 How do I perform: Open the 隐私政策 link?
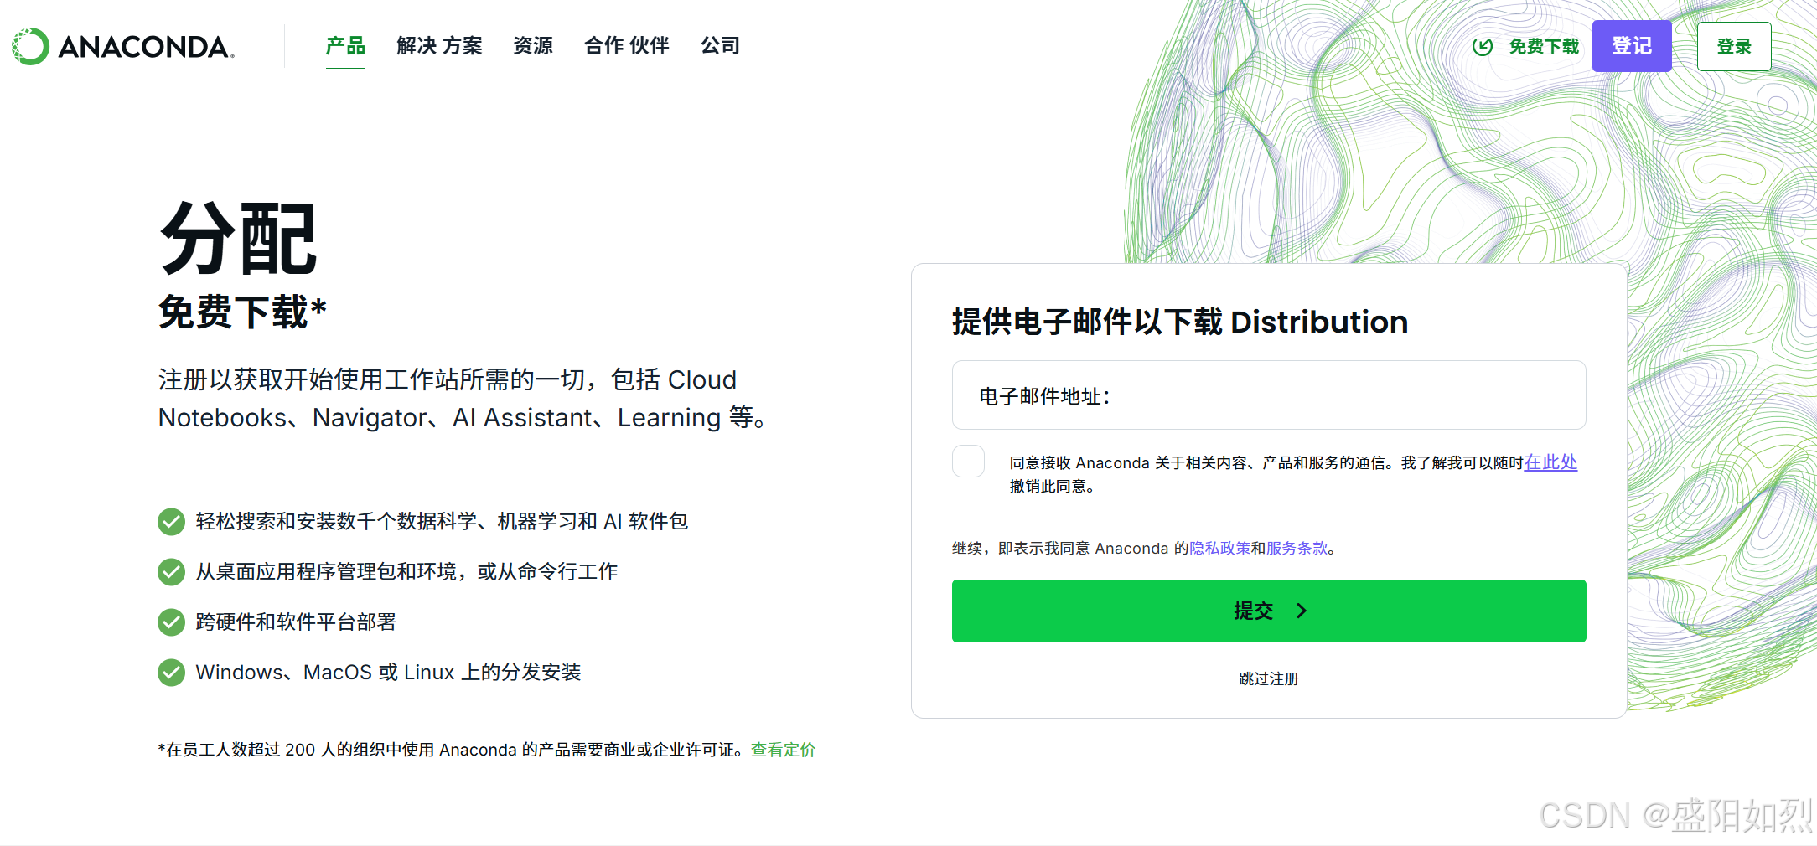tap(1219, 548)
